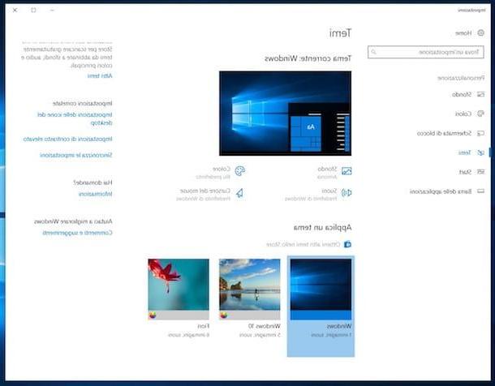
Task: Open Impostazioni delle icone del desktop
Action: tap(75, 118)
